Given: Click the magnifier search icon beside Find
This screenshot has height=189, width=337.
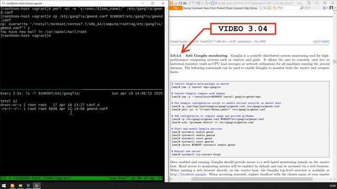Looking at the screenshot, I should tap(302, 8).
